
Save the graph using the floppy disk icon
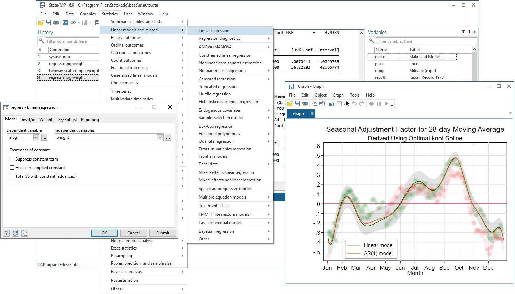pos(297,104)
